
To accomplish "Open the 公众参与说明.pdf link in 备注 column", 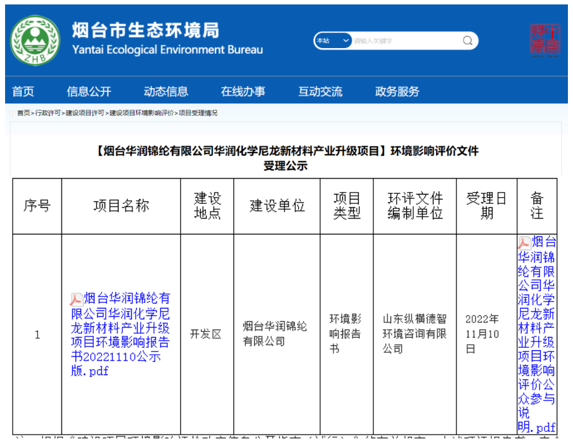I will [x=536, y=334].
